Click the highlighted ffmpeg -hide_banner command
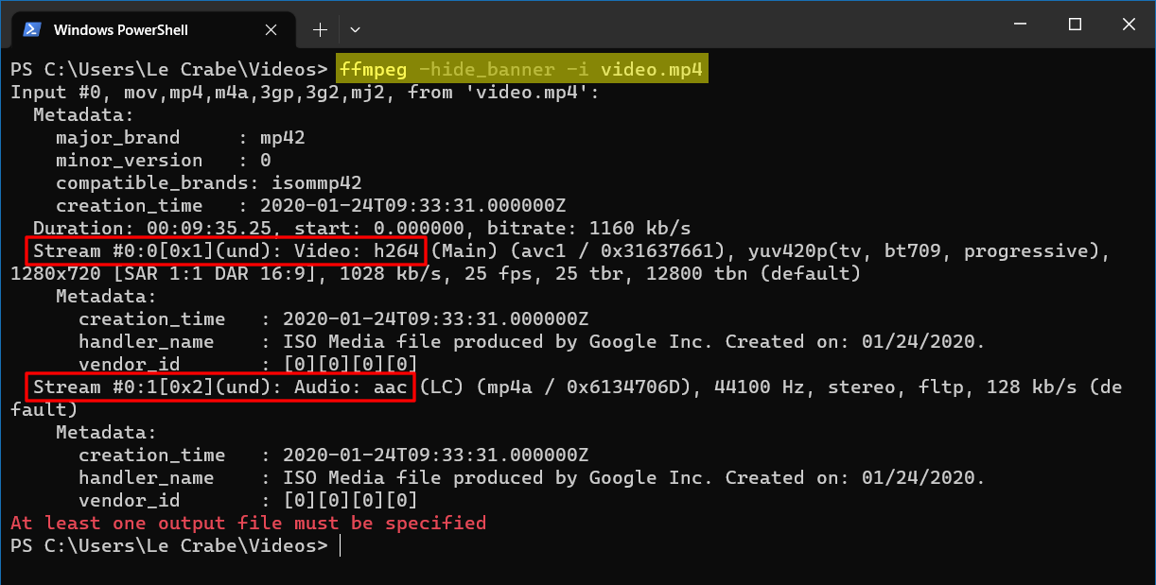The width and height of the screenshot is (1156, 585). [x=522, y=69]
